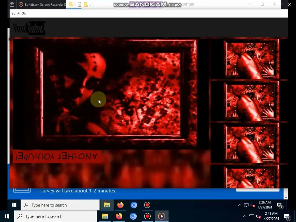
Task: Open the blue Chromium icon on 2:41 AM taskbar
Action: tap(133, 216)
